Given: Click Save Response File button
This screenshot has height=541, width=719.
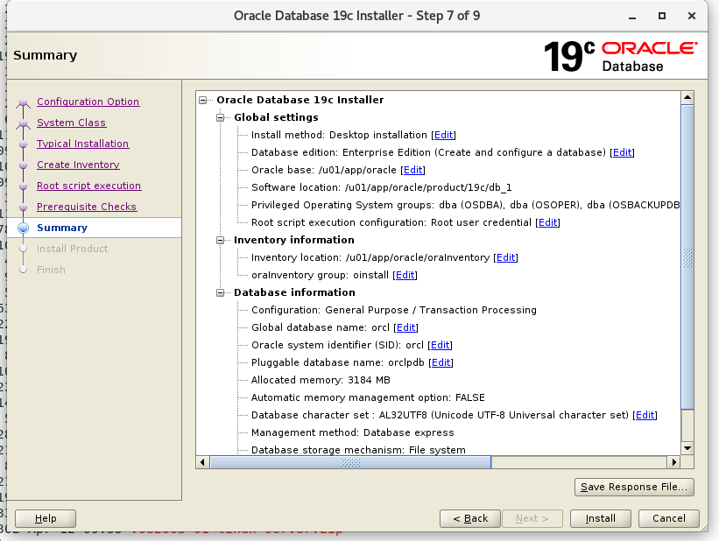Looking at the screenshot, I should 634,487.
